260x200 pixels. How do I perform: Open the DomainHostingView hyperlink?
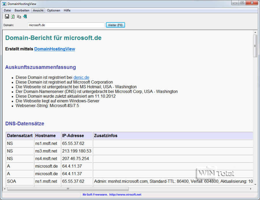point(55,49)
